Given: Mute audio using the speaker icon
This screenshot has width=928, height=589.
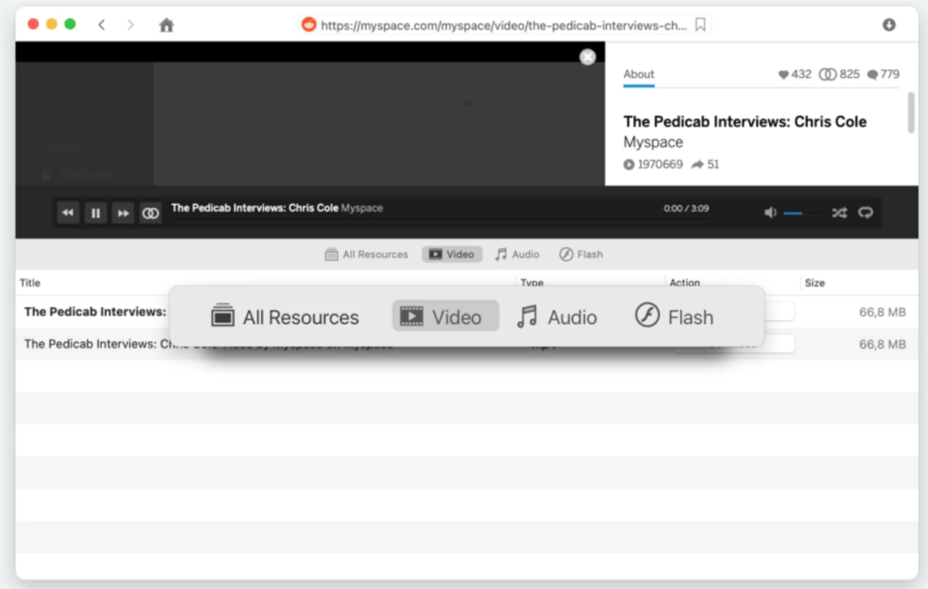Looking at the screenshot, I should point(770,212).
